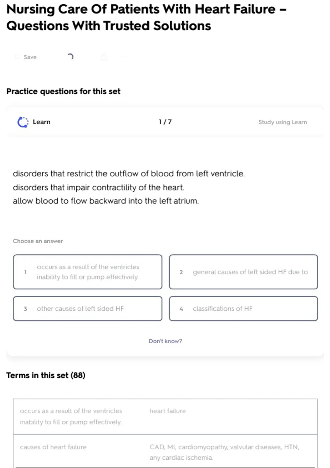This screenshot has width=330, height=468.
Task: Click the Save button
Action: tap(30, 57)
